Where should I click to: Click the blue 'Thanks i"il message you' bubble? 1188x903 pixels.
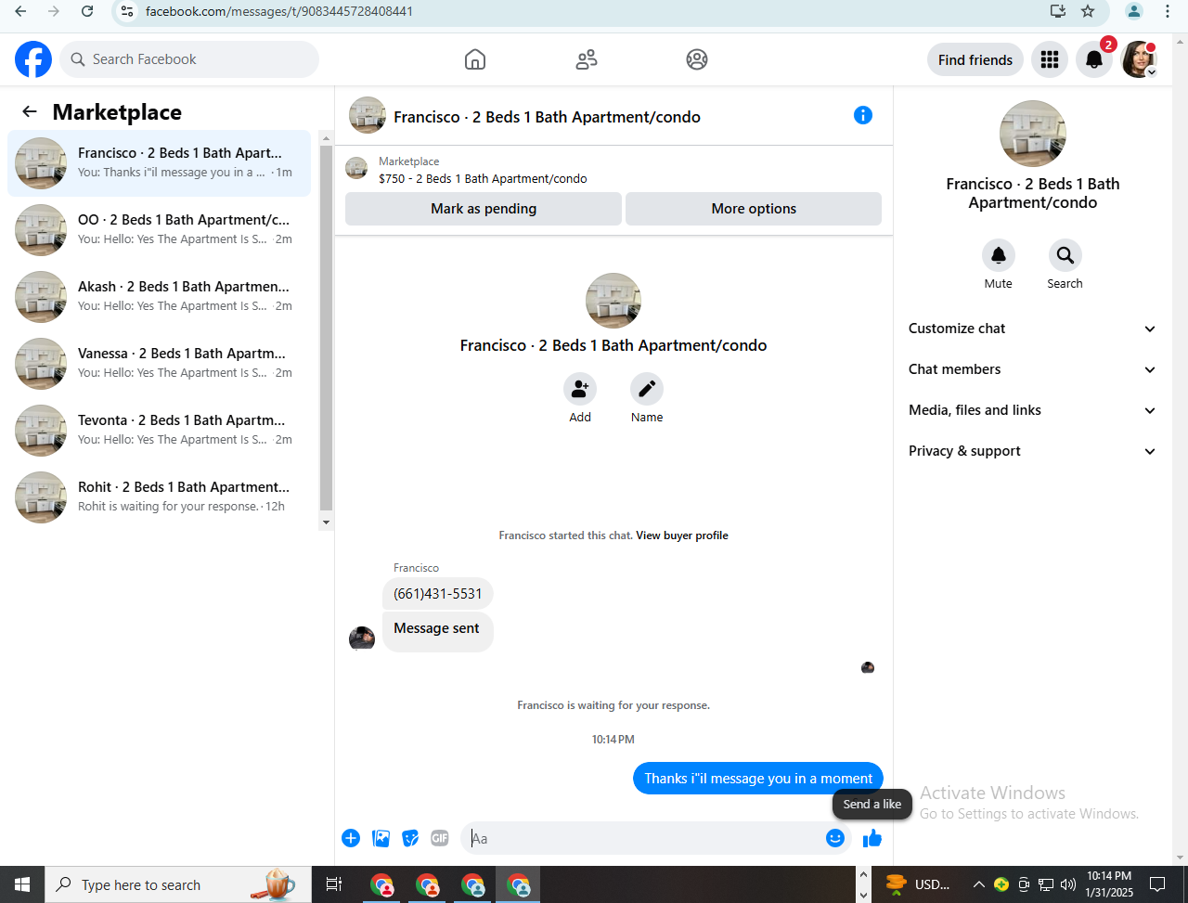click(x=758, y=779)
